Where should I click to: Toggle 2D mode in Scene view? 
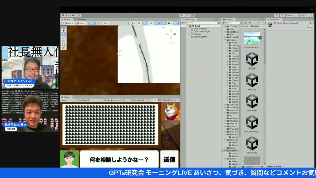(x=139, y=23)
